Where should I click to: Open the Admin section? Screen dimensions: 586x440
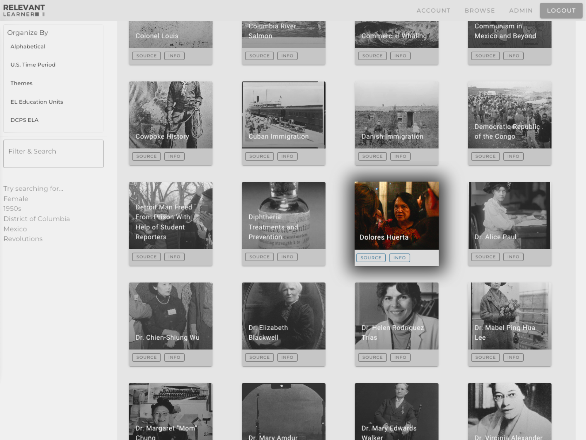(x=521, y=11)
